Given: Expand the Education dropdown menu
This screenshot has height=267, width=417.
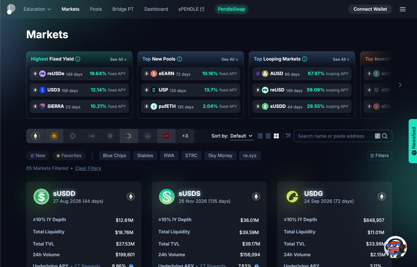Looking at the screenshot, I should point(37,9).
